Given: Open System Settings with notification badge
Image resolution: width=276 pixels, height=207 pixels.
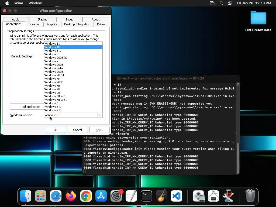Looking at the screenshot, I should point(116,196).
